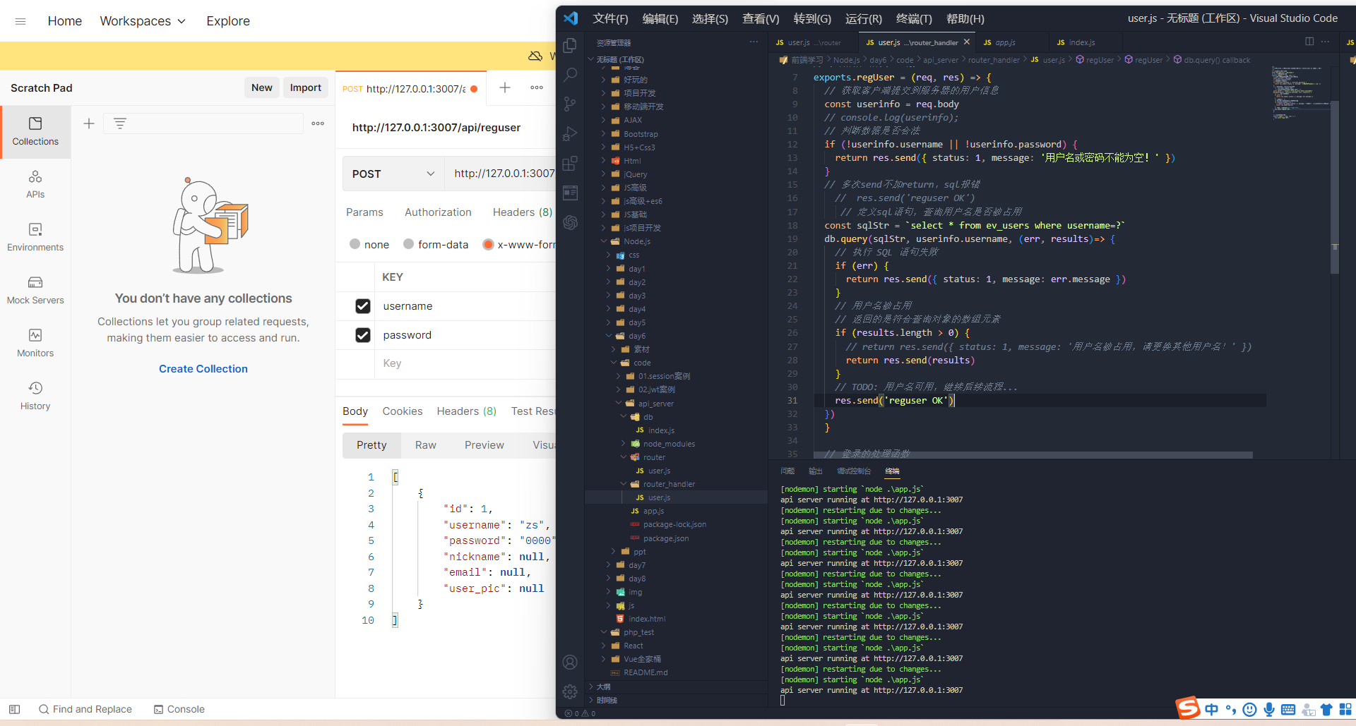
Task: Open Collections sidebar in Postman
Action: point(35,132)
